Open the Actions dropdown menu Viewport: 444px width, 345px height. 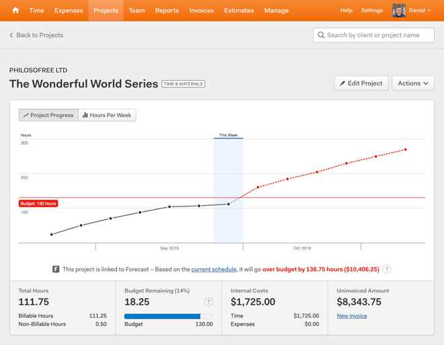tap(412, 83)
